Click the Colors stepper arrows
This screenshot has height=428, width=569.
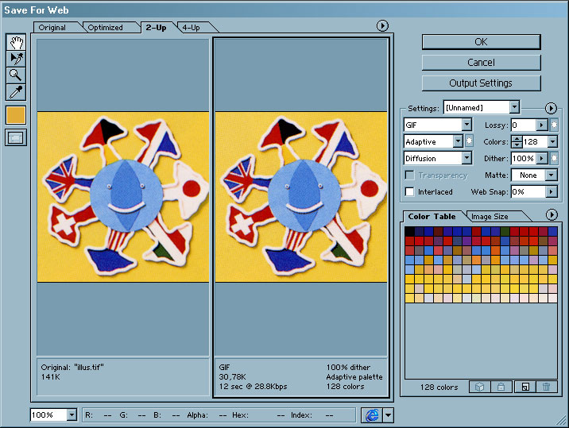517,142
